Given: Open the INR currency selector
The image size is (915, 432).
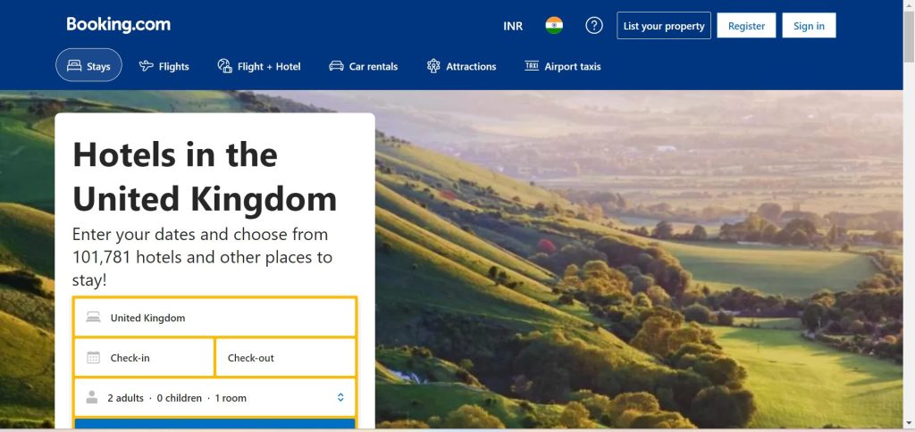Looking at the screenshot, I should [x=513, y=26].
